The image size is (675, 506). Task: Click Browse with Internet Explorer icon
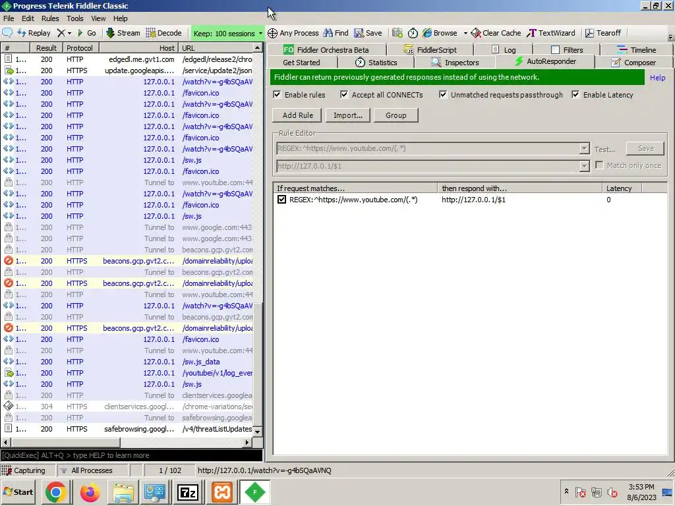click(440, 33)
